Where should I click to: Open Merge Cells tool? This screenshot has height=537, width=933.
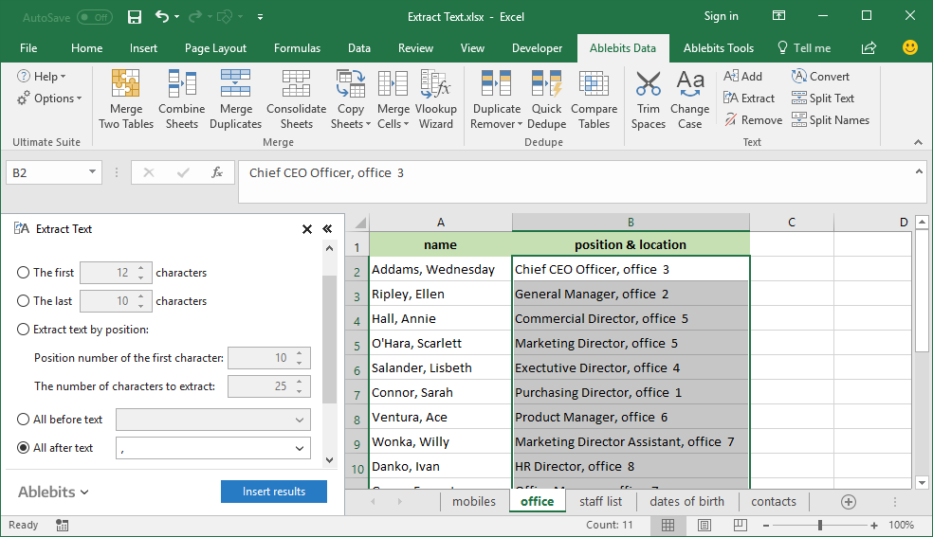point(393,99)
